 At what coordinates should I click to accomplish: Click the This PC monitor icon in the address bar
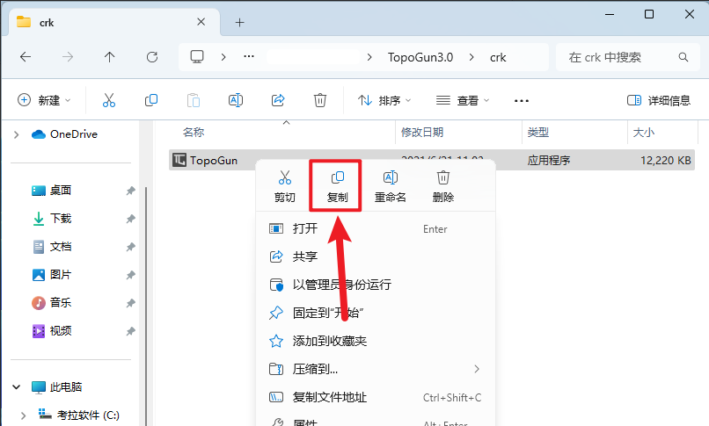[x=197, y=57]
